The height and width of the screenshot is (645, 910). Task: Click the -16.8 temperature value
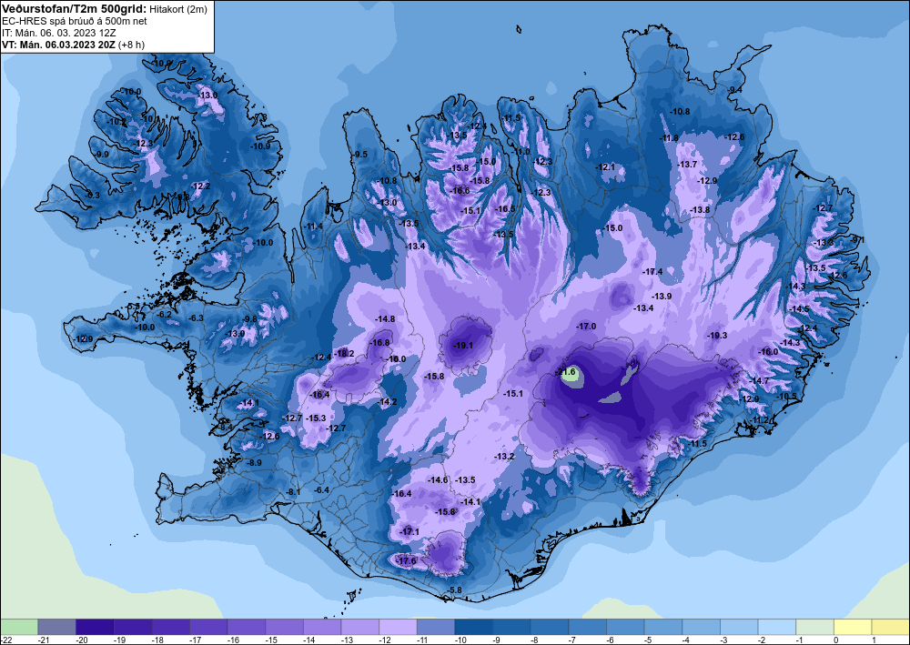click(380, 343)
